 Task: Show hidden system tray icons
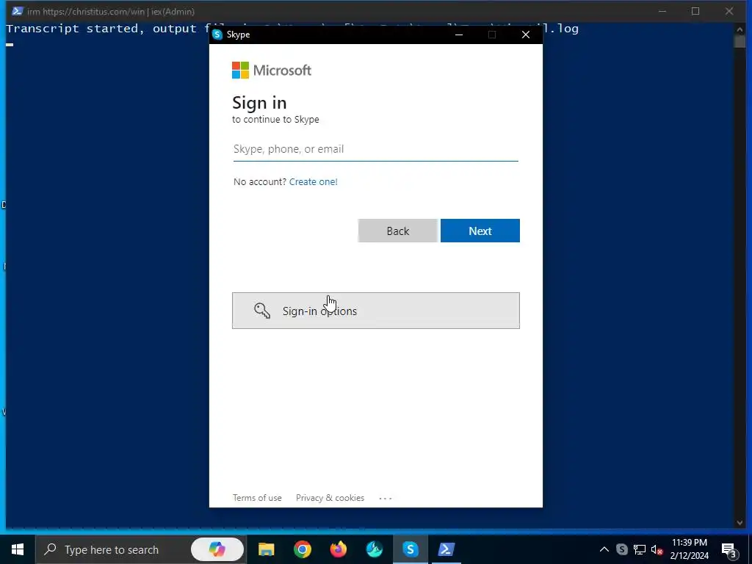(x=604, y=549)
